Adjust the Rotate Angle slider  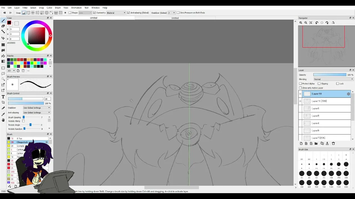coord(30,125)
